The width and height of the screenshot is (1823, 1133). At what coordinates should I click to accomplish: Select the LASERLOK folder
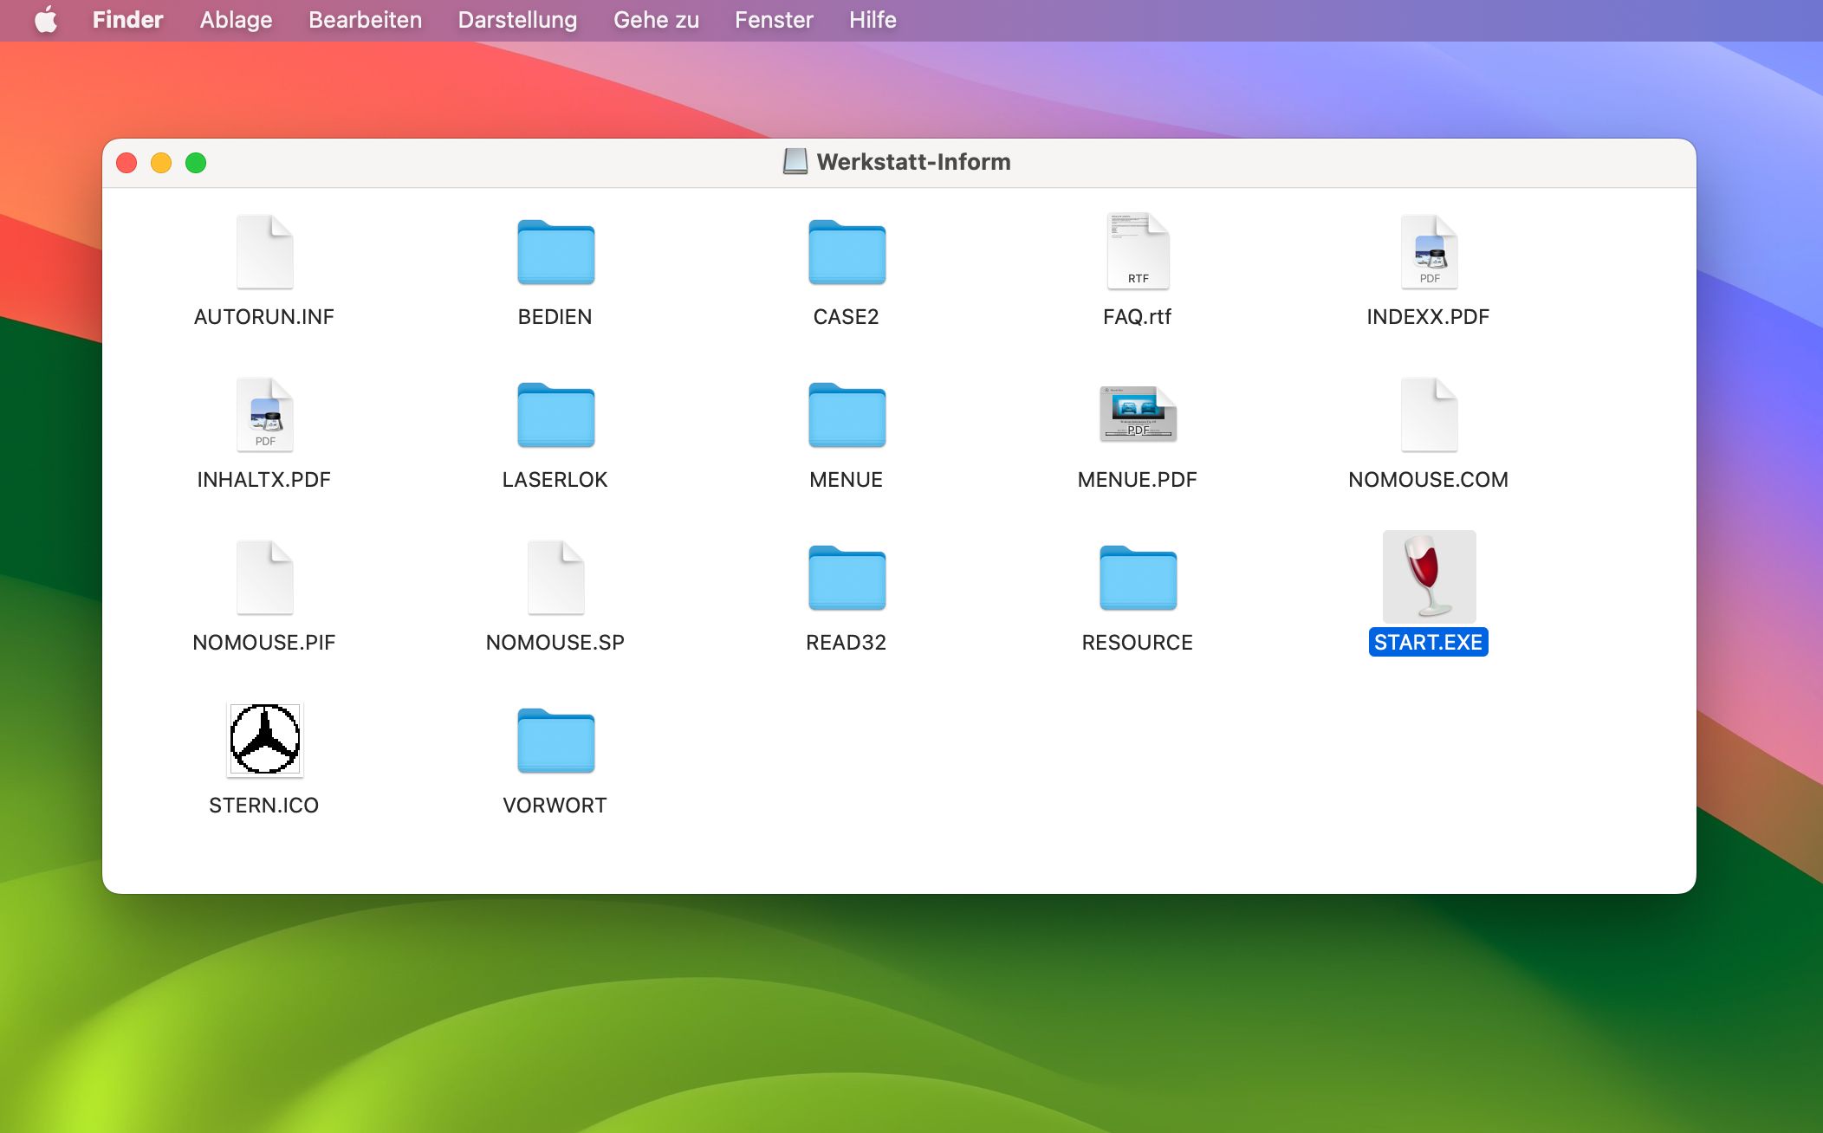click(x=555, y=415)
